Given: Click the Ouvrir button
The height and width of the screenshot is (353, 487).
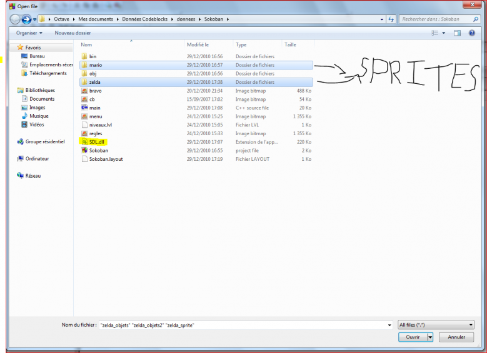Looking at the screenshot, I should coord(413,337).
